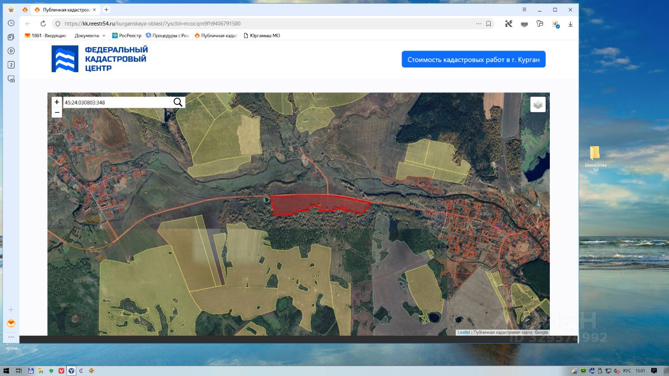Open the Юргамыш МО bookmark
This screenshot has height=376, width=669.
click(261, 36)
